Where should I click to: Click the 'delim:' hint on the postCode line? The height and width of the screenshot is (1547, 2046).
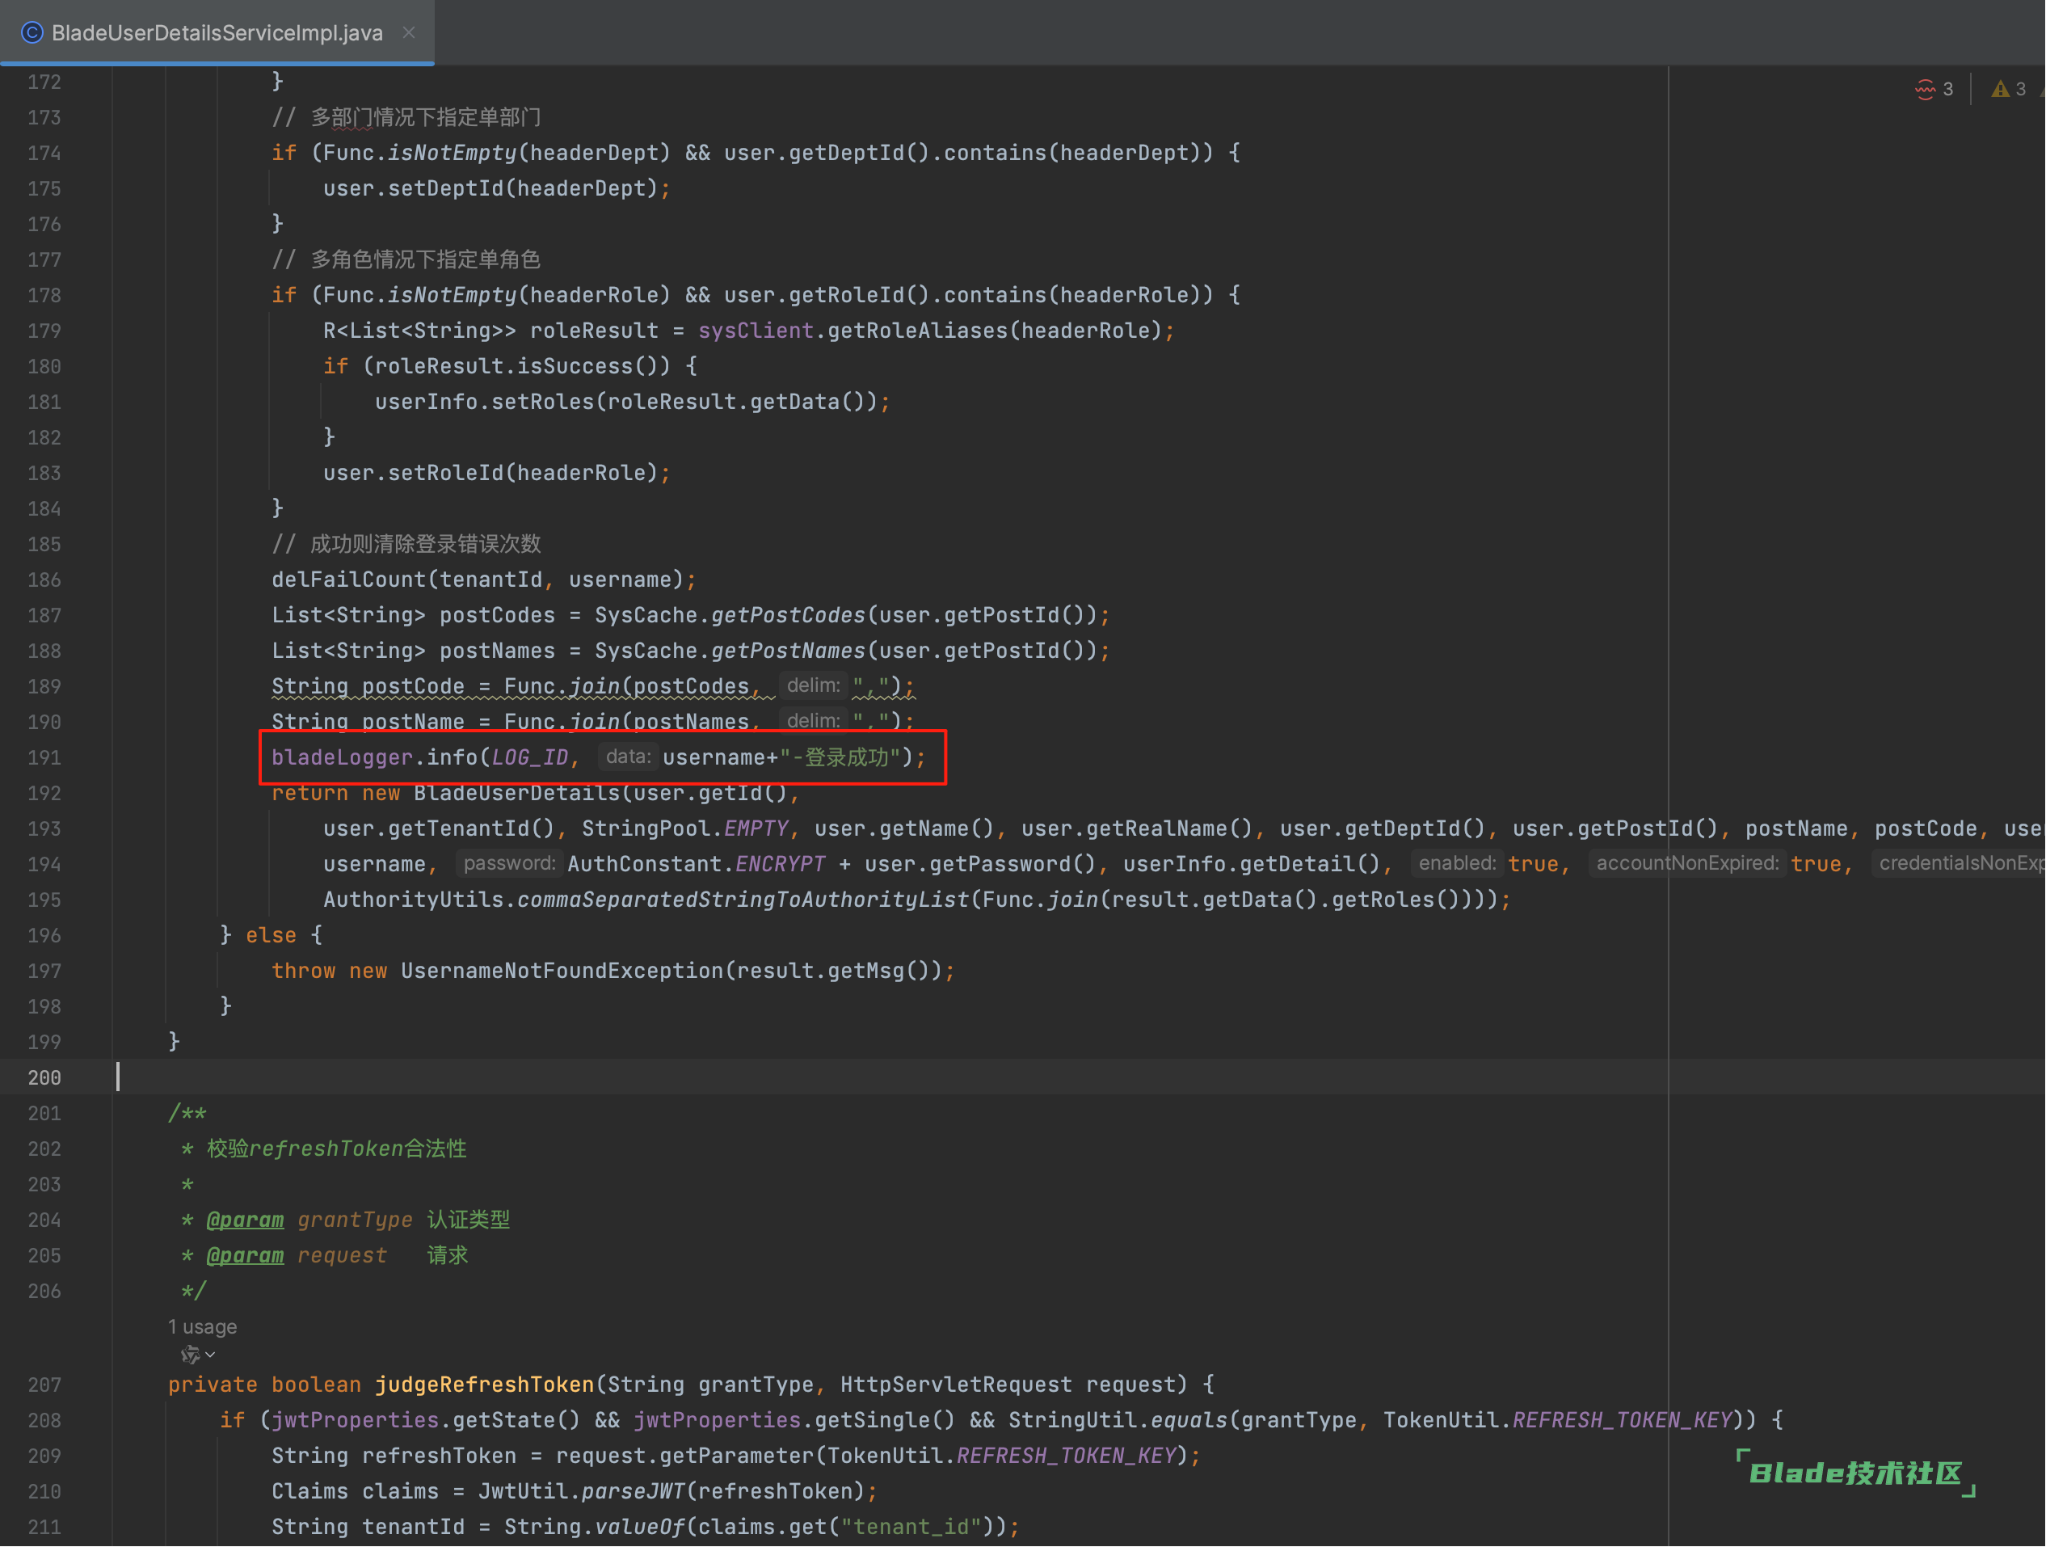[813, 685]
